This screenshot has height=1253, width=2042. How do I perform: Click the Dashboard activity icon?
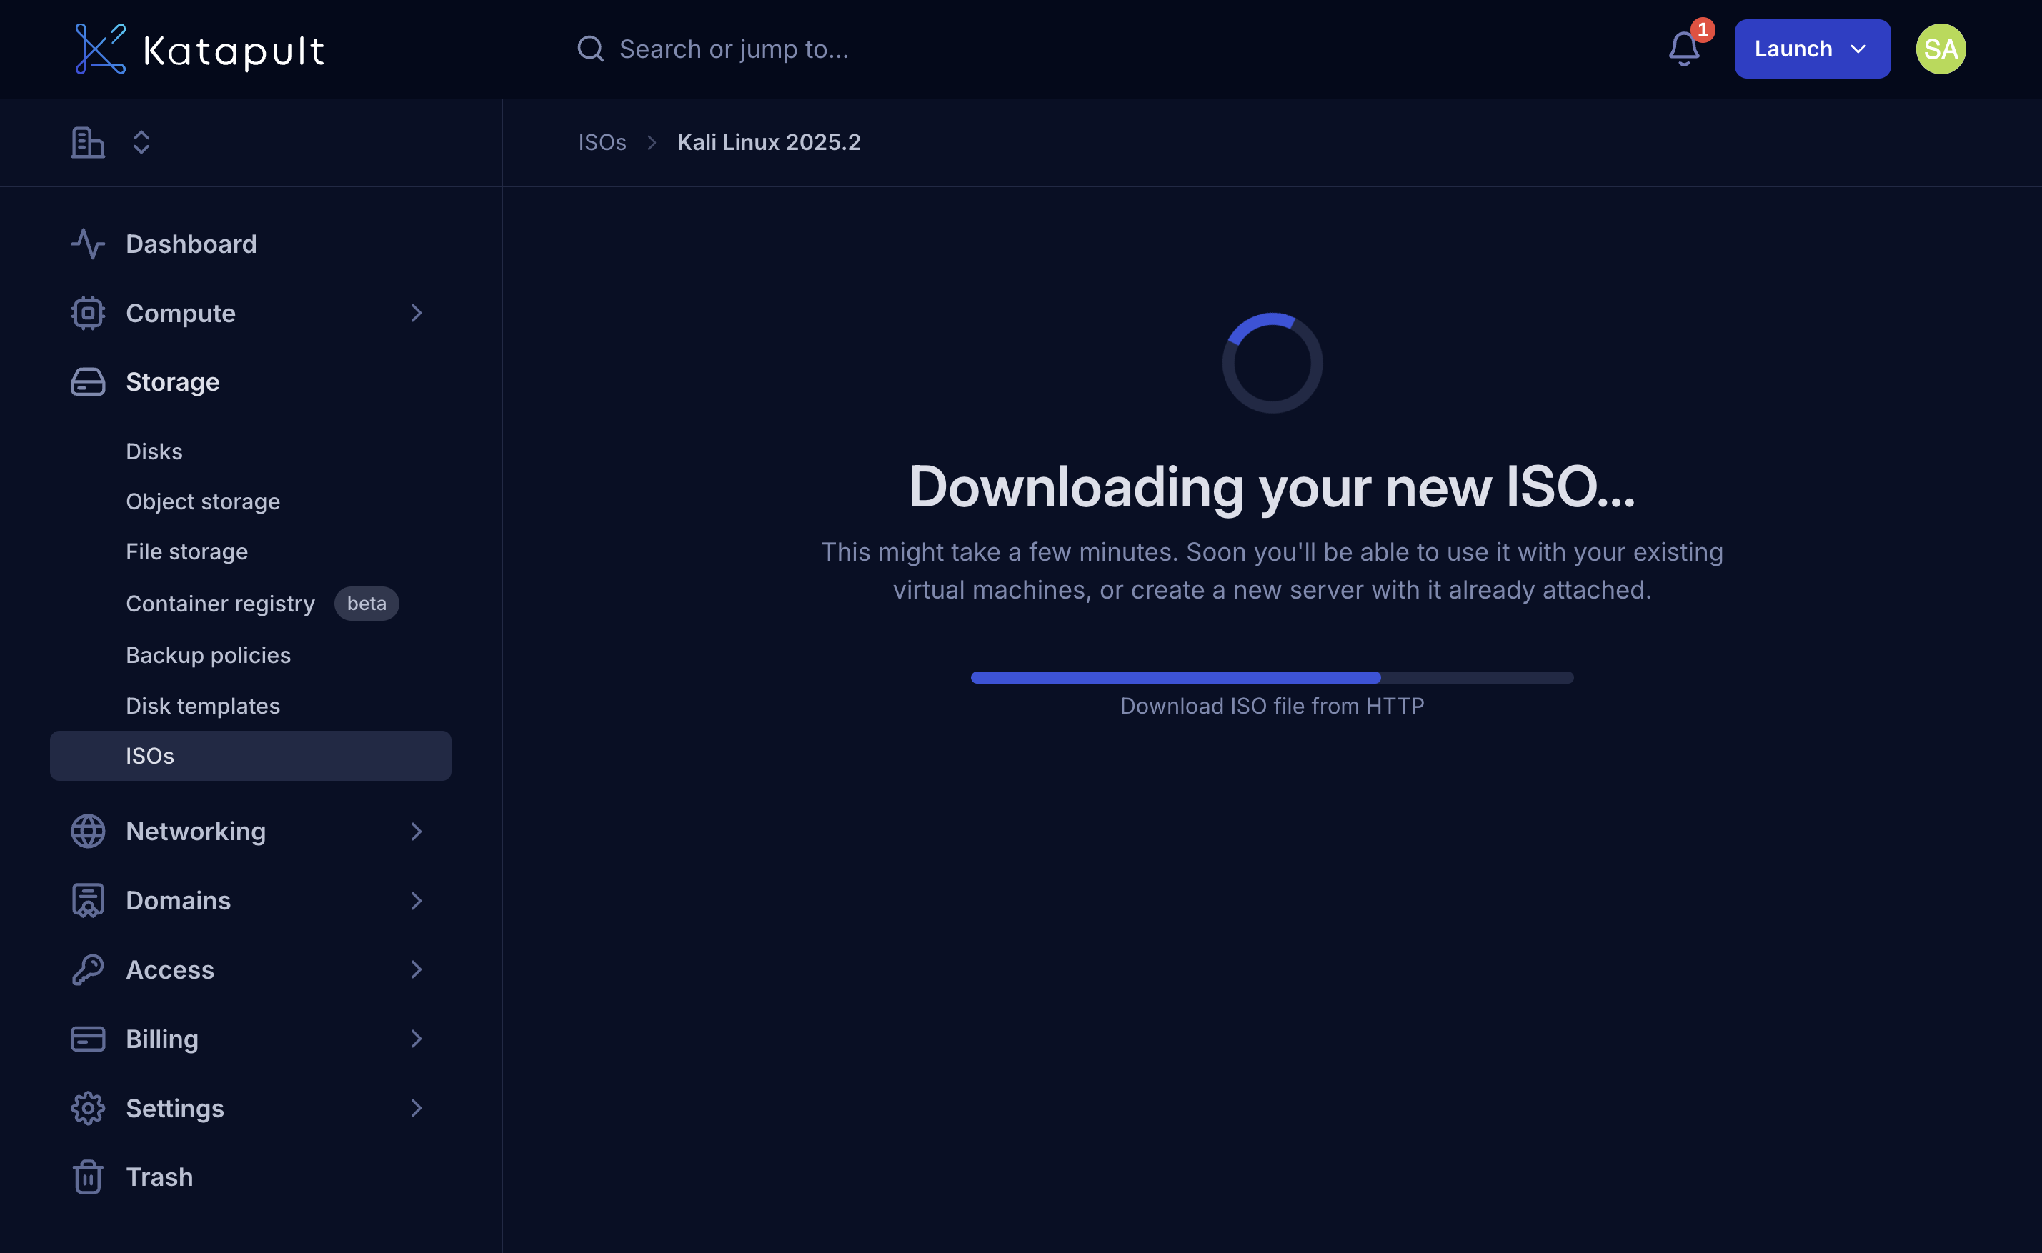[x=88, y=244]
